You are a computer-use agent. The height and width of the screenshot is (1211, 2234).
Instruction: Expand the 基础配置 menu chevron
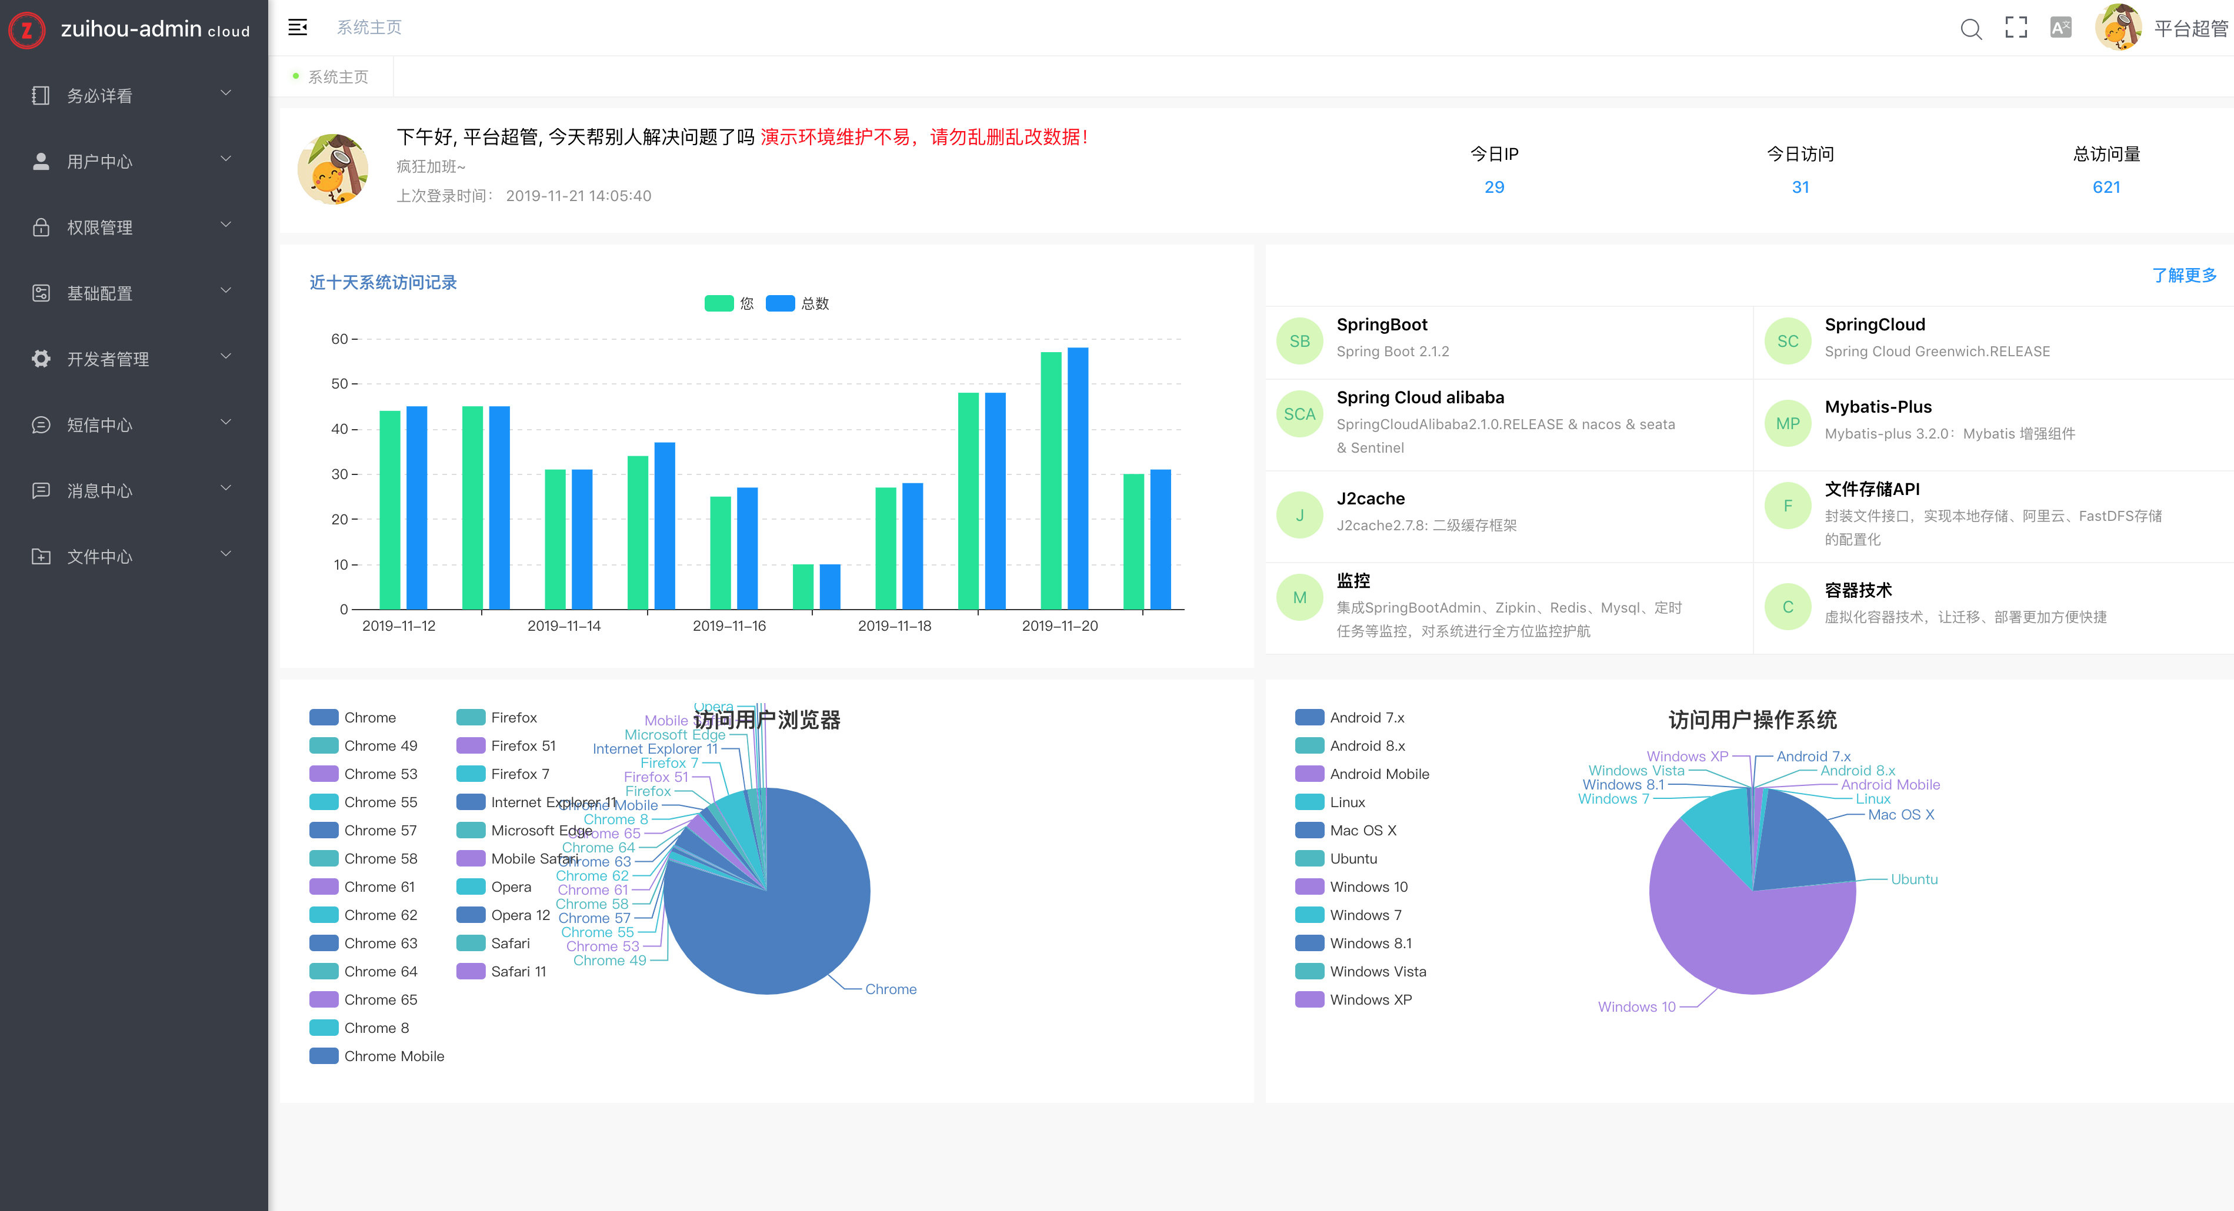(226, 291)
